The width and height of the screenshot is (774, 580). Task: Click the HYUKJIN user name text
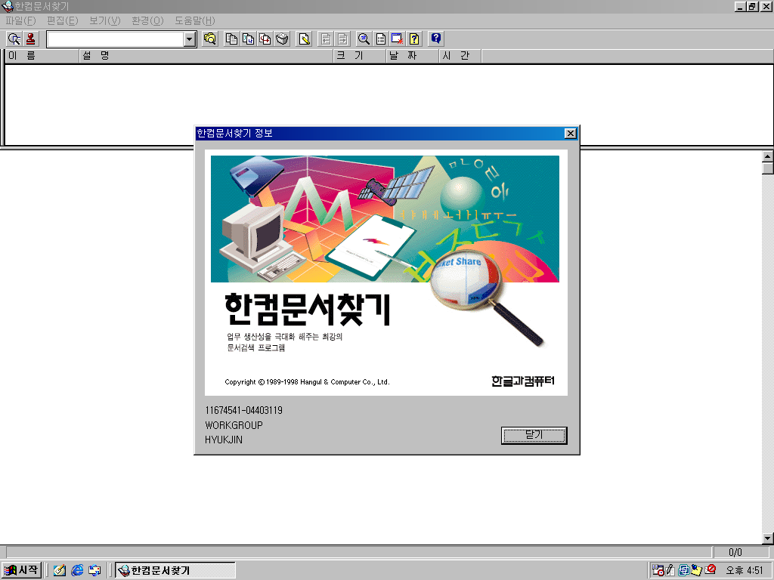pos(224,440)
